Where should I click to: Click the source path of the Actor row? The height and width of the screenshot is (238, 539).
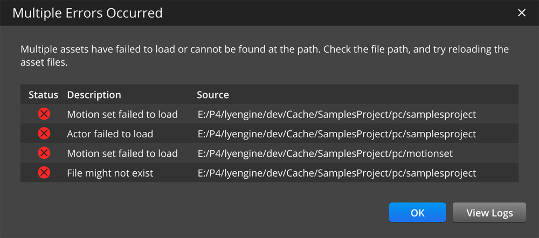point(336,134)
